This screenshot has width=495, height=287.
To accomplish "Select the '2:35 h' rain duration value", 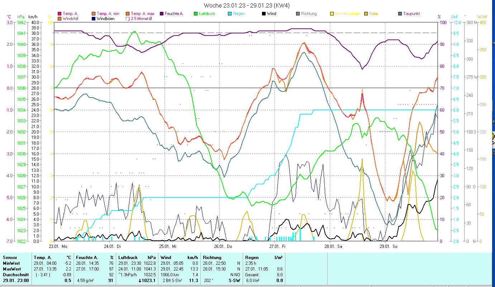I will click(x=251, y=263).
